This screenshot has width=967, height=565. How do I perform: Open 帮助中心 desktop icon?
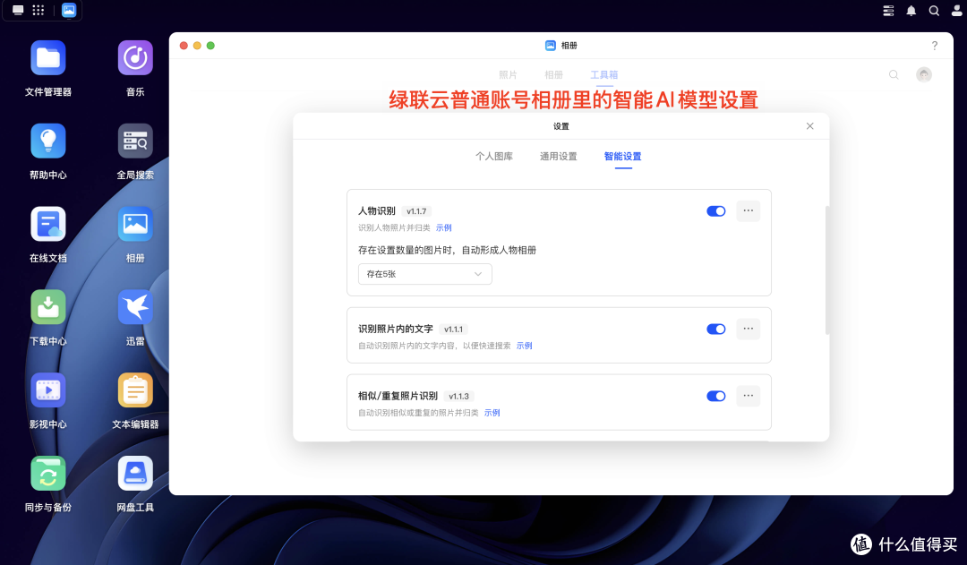[x=48, y=141]
